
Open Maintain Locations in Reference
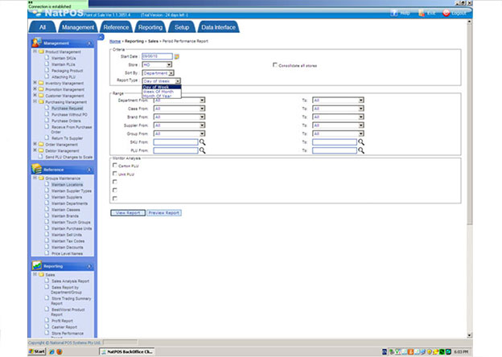click(67, 185)
